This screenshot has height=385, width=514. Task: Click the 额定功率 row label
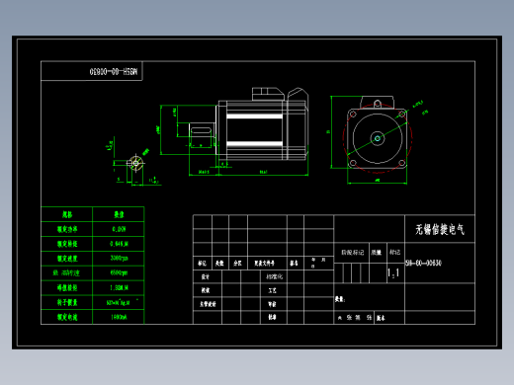[x=67, y=229]
